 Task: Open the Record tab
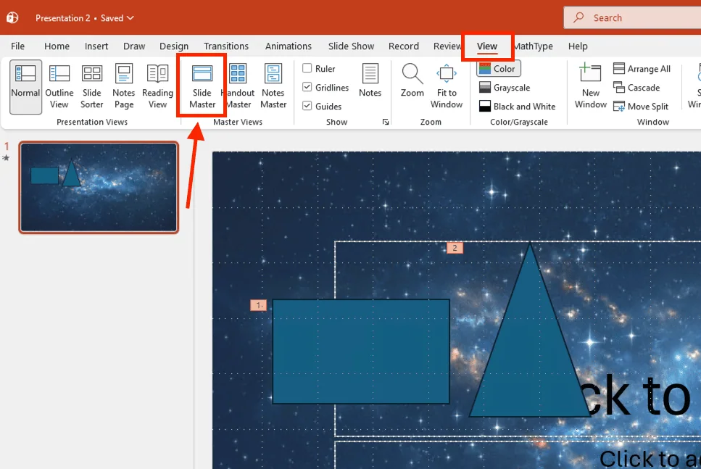(x=404, y=46)
